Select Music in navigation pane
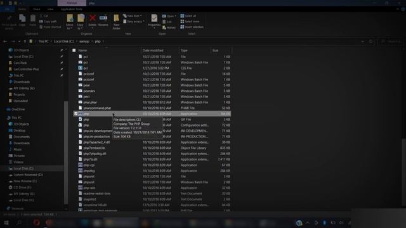Viewport: 406px width, 228px height. point(15,149)
